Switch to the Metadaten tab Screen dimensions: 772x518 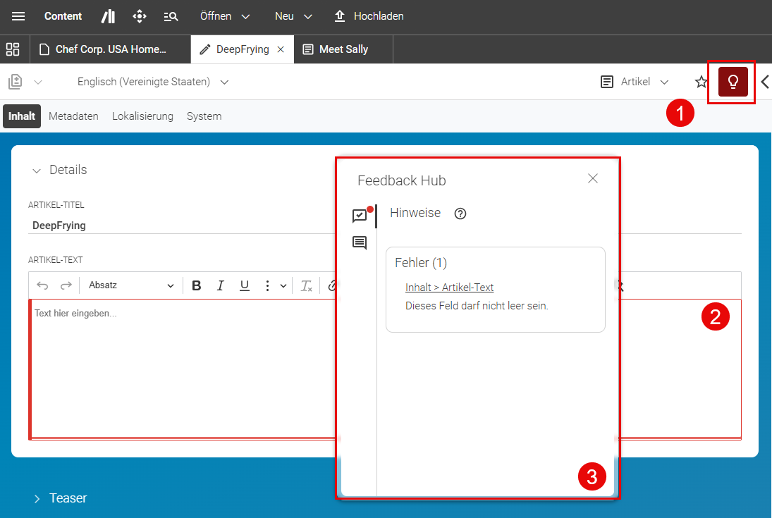(x=73, y=116)
